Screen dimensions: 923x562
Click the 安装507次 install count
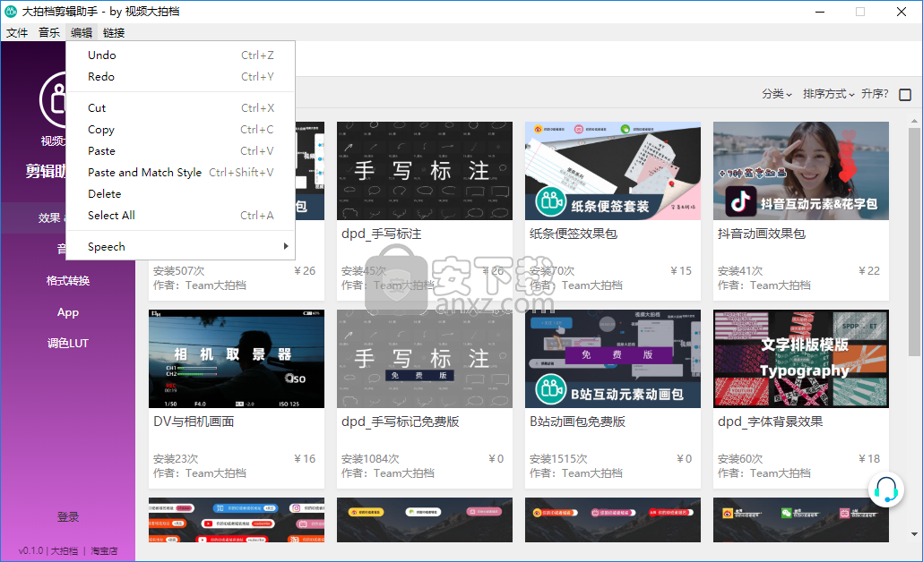(179, 271)
